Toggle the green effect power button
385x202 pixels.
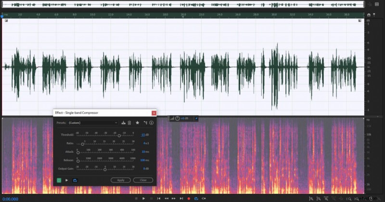(59, 180)
